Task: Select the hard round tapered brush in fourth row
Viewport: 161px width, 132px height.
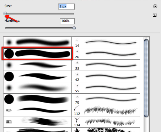Action: click(x=37, y=76)
